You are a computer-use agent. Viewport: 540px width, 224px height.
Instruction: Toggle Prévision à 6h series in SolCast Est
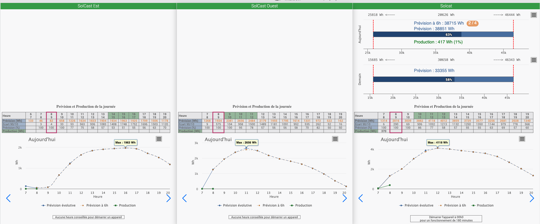pyautogui.click(x=94, y=205)
